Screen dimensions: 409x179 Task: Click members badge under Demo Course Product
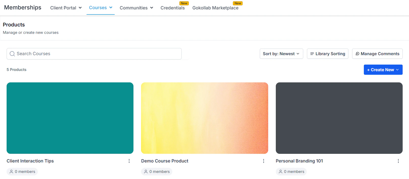[x=157, y=172]
